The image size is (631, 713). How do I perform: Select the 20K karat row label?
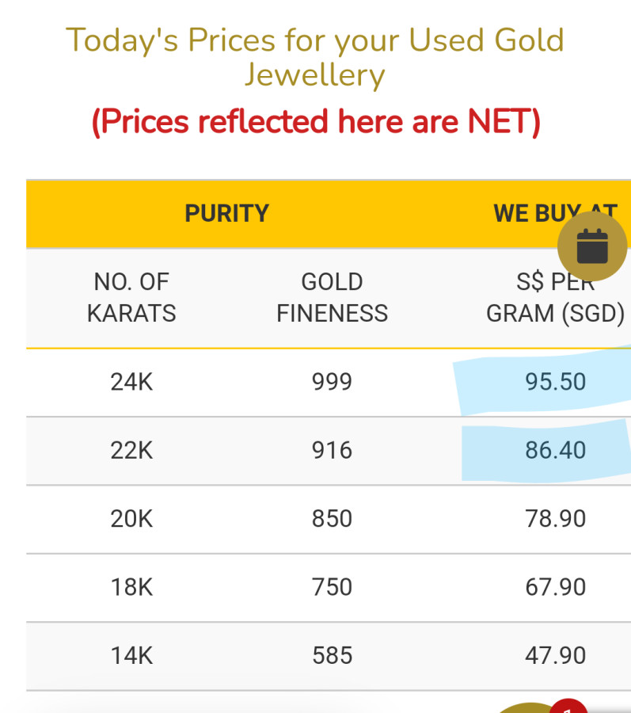click(x=131, y=519)
